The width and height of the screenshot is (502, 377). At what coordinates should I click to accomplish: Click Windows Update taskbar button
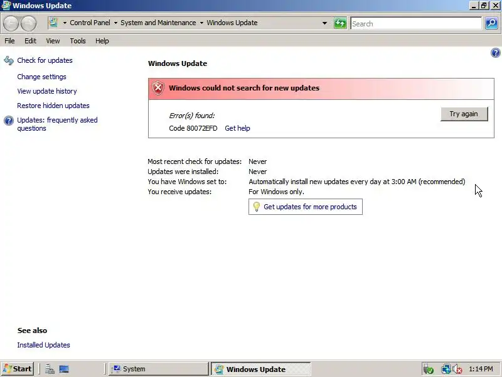(261, 369)
